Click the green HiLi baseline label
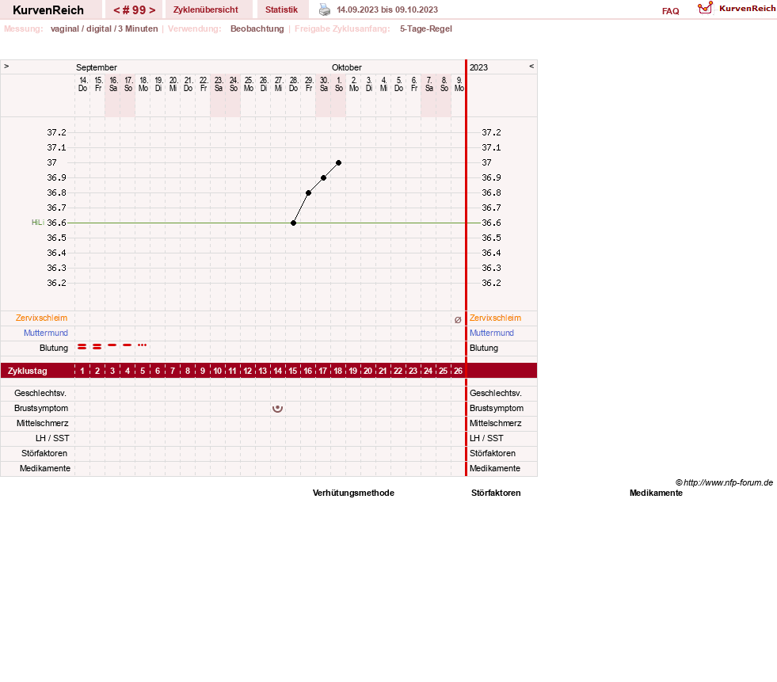 [38, 223]
